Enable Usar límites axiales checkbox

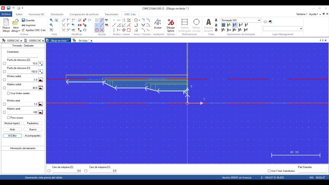[x=8, y=93]
